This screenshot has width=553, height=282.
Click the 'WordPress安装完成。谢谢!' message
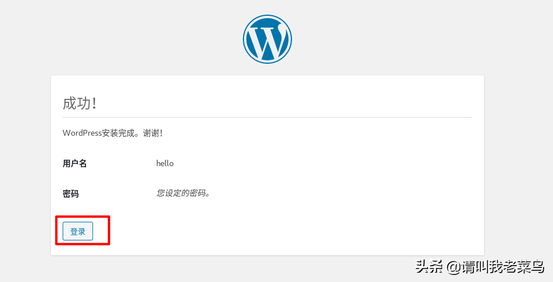[112, 133]
